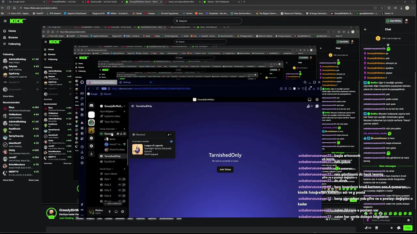Viewport: 417px width, 234px height.
Task: Click the NEW UNREADS pill in Discord
Action: (x=113, y=203)
